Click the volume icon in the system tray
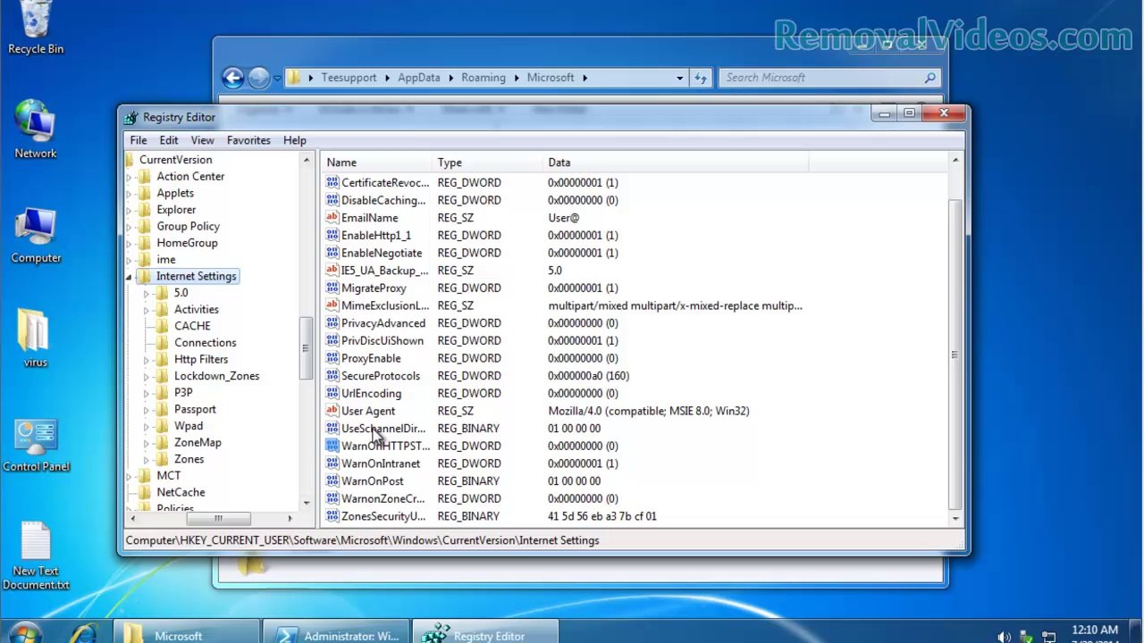The width and height of the screenshot is (1144, 643). 1005,637
